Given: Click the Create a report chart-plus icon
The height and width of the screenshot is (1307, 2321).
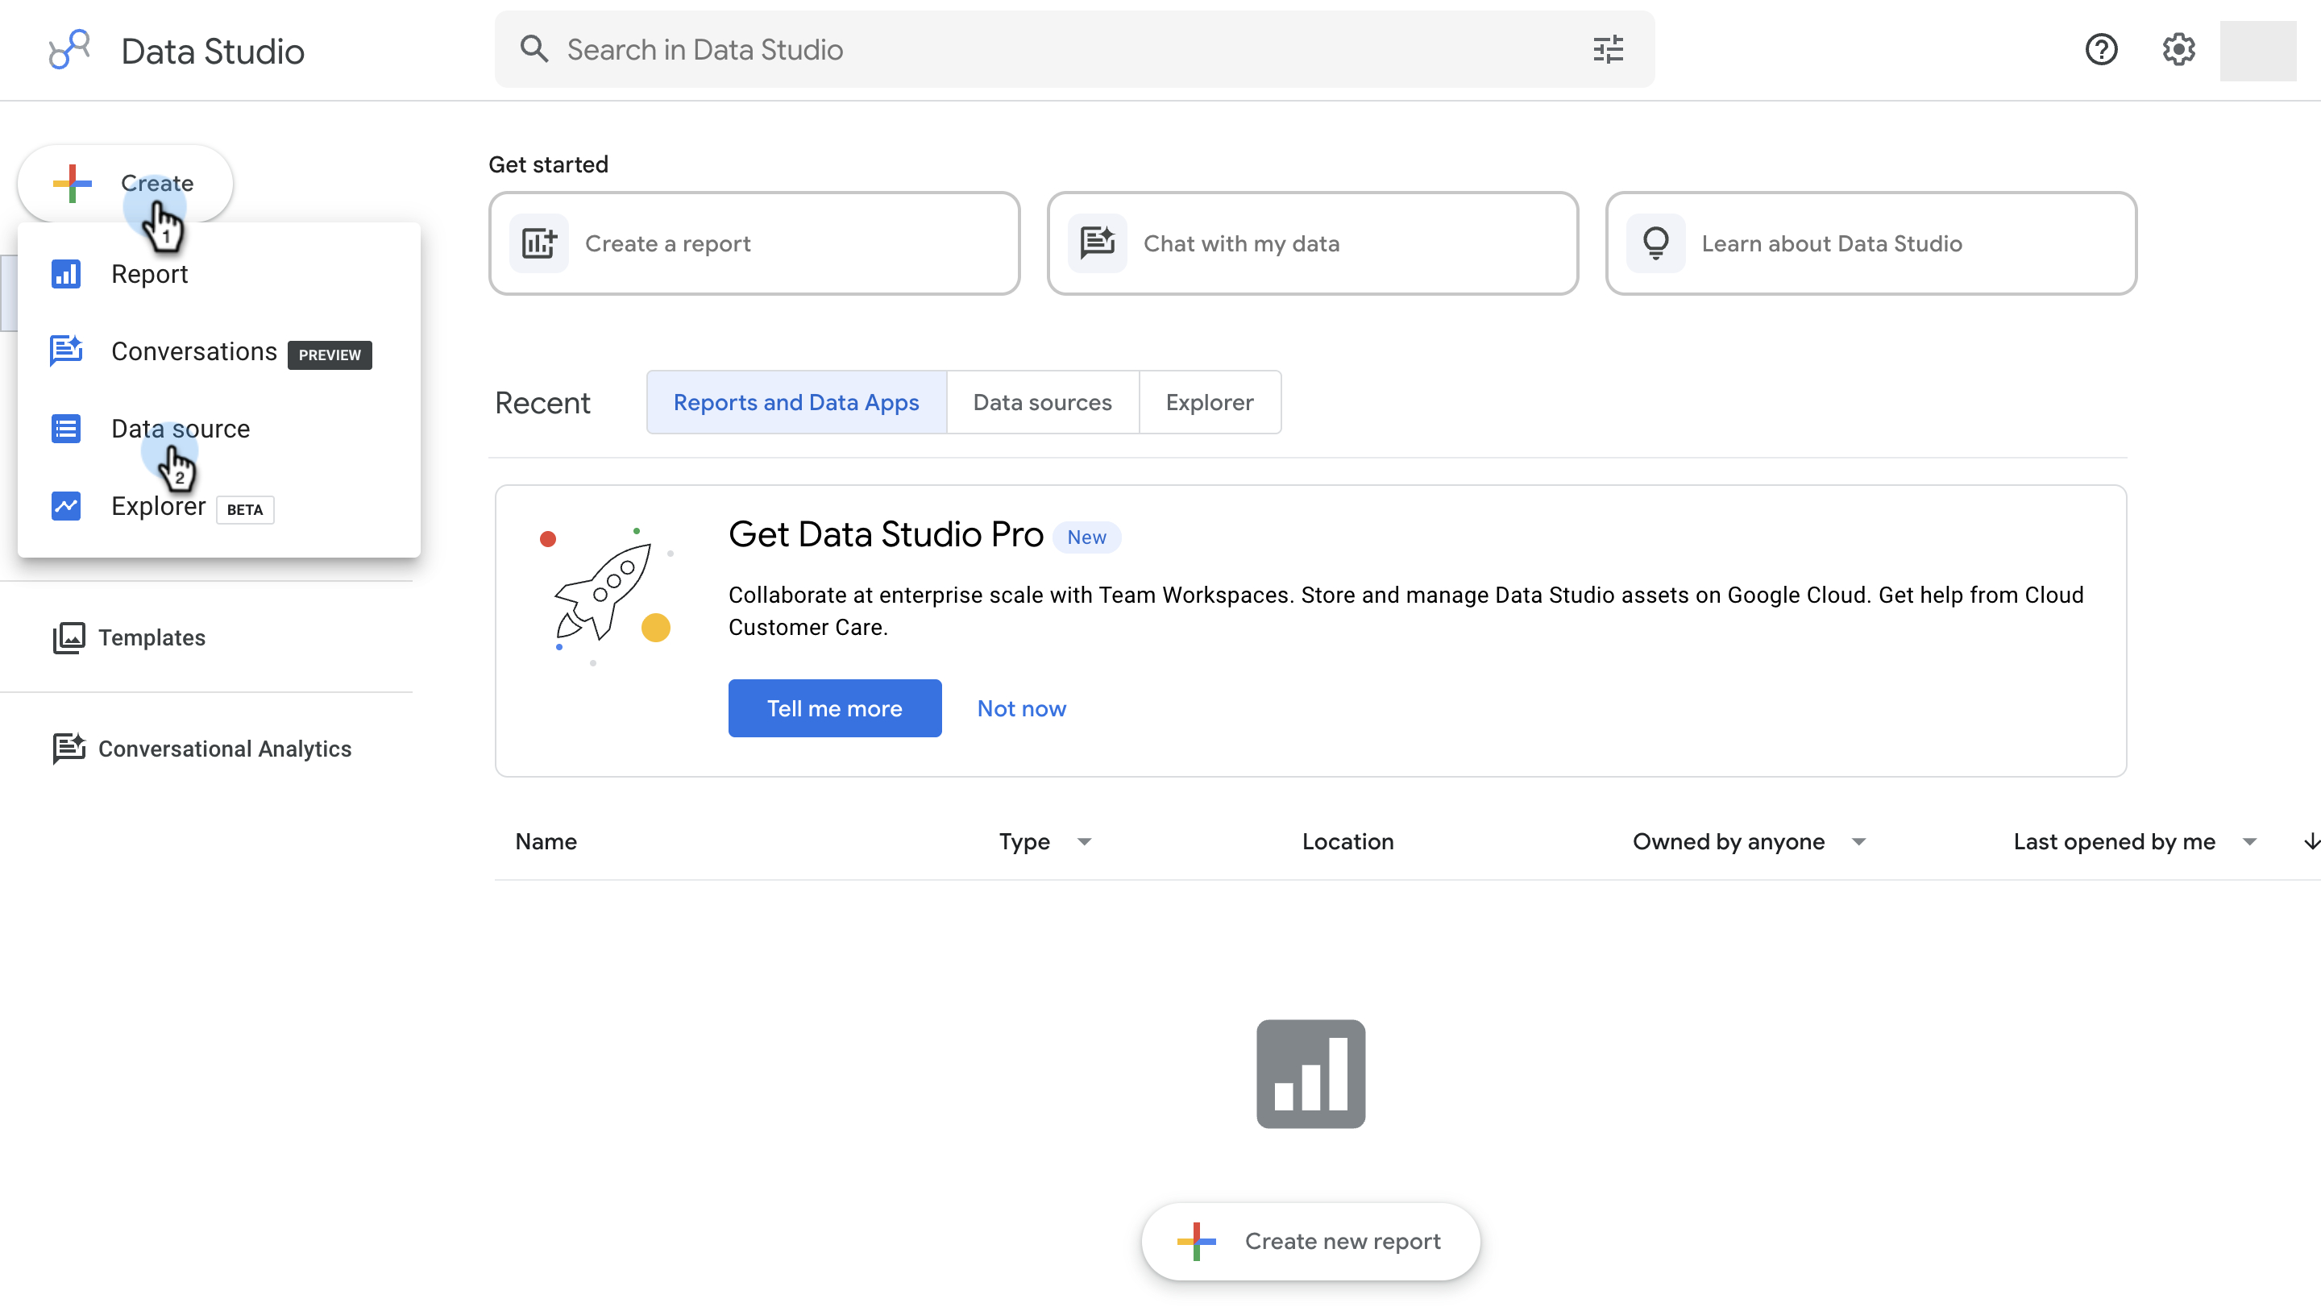Looking at the screenshot, I should click(x=539, y=243).
